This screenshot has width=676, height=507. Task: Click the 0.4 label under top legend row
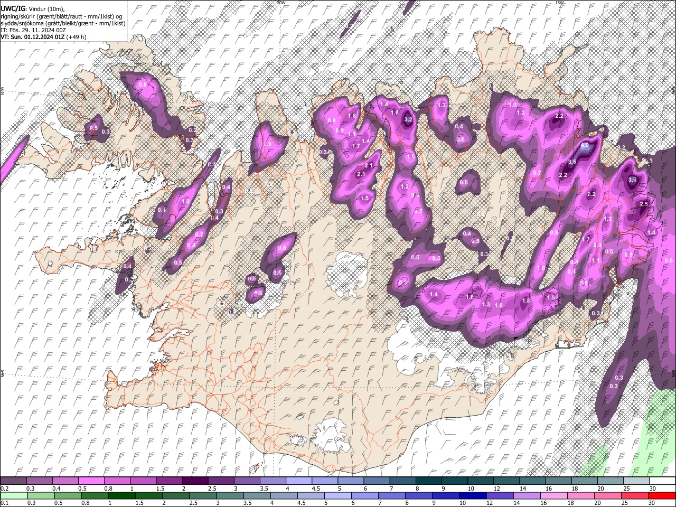pos(57,489)
